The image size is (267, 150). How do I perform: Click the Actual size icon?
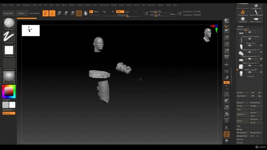(227, 44)
